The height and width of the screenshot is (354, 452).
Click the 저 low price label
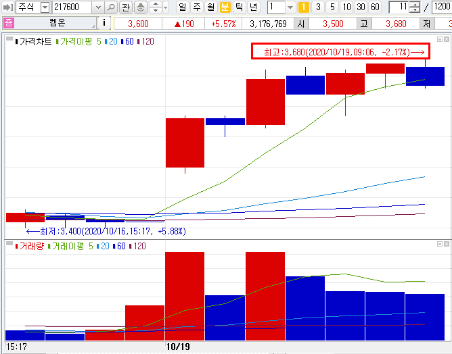(427, 24)
